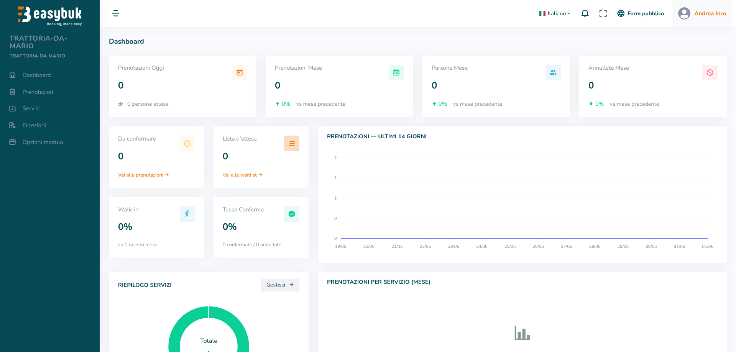Image resolution: width=736 pixels, height=352 pixels.
Task: Click the red cancel icon on Annullate Mese
Action: [x=710, y=72]
